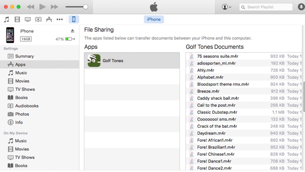Show more media types with ellipsis button
Screen dimensions: 305x172
click(x=60, y=19)
